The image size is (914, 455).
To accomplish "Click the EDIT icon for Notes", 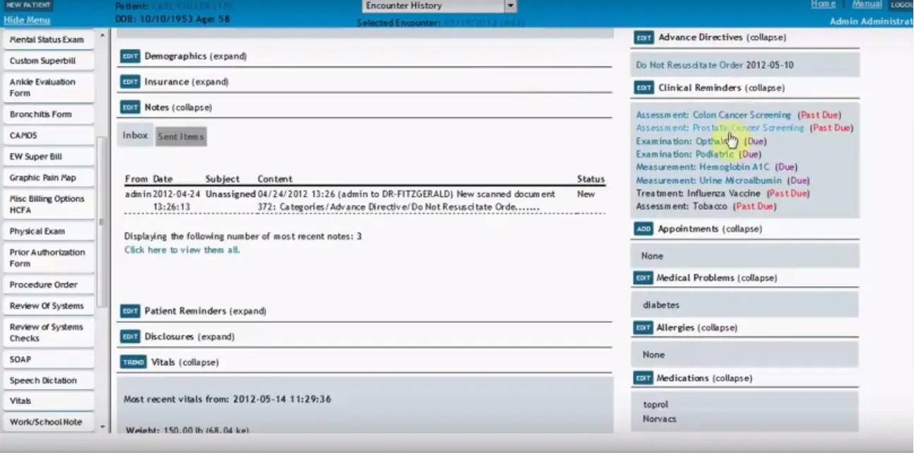I will click(x=130, y=107).
